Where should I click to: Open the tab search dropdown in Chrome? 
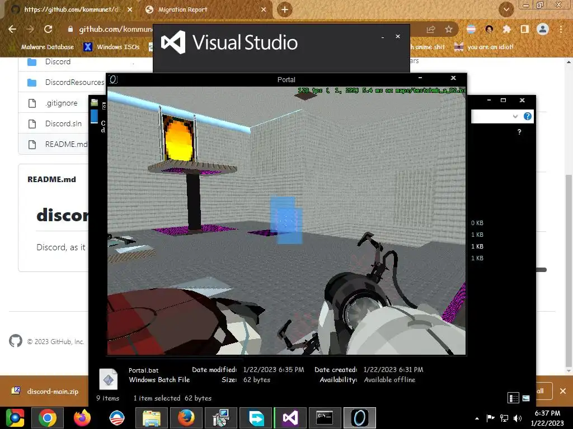coord(506,10)
